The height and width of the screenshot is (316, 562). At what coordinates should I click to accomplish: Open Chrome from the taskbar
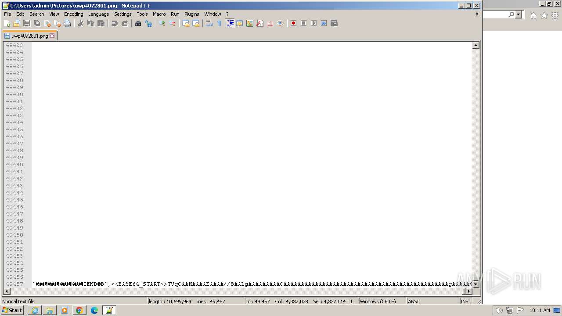pyautogui.click(x=79, y=310)
